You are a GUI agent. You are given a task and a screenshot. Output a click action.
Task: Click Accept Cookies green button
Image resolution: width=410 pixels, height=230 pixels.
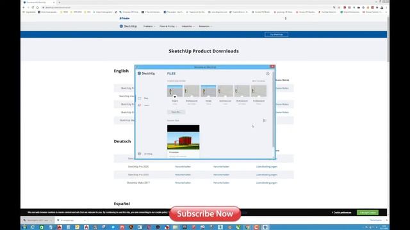[367, 213]
